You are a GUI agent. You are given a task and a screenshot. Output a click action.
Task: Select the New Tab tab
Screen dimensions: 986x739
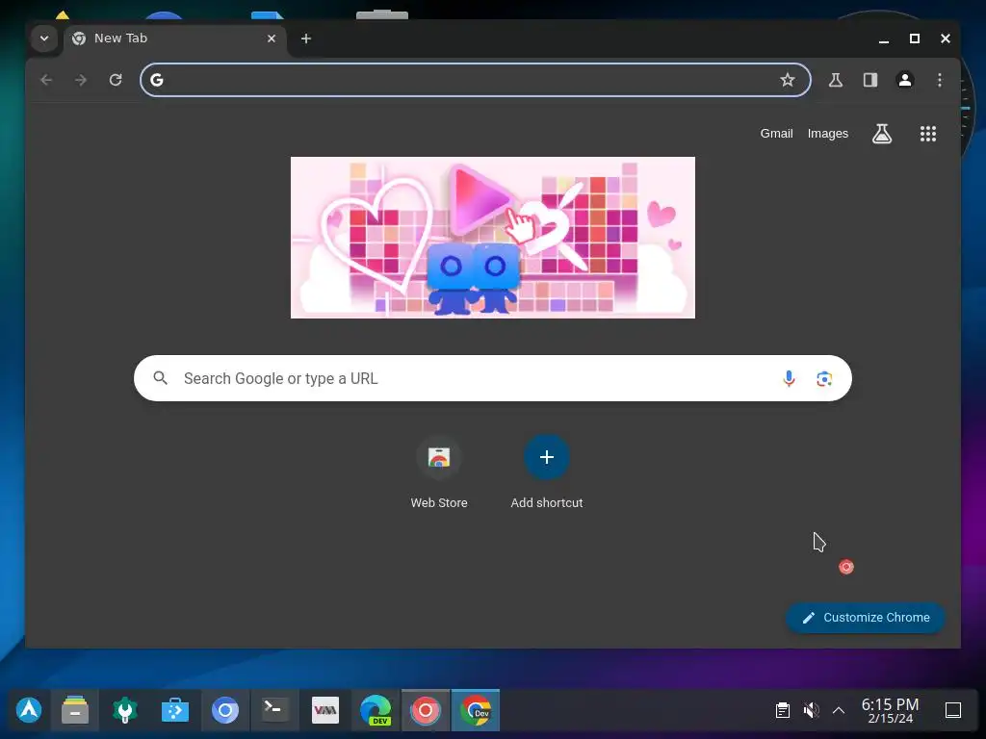coord(175,38)
